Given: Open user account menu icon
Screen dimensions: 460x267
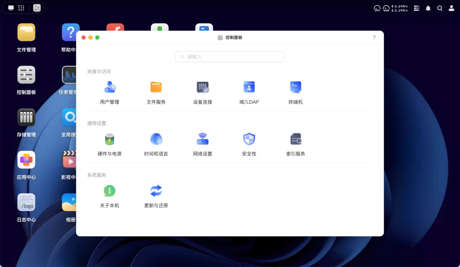Looking at the screenshot, I should tap(451, 8).
